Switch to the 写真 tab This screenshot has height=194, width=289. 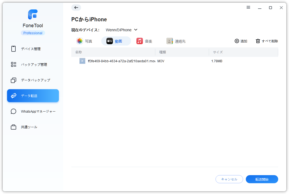[85, 41]
